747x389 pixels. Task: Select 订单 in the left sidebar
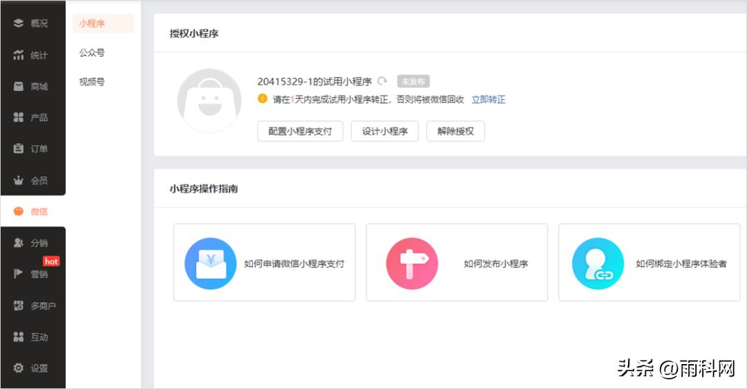(33, 149)
